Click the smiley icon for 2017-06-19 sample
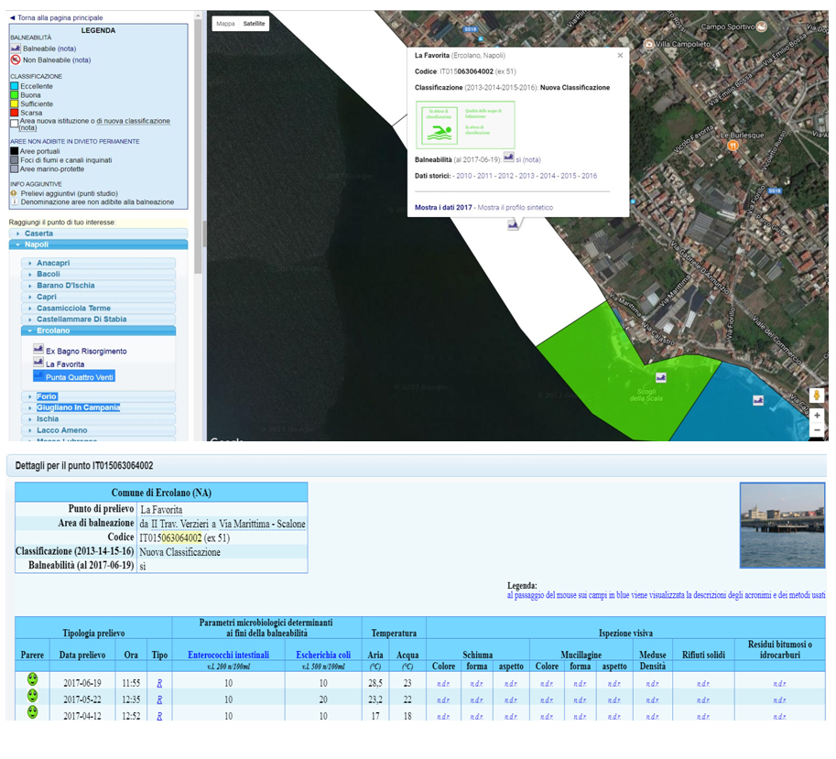This screenshot has width=836, height=759. coord(33,679)
